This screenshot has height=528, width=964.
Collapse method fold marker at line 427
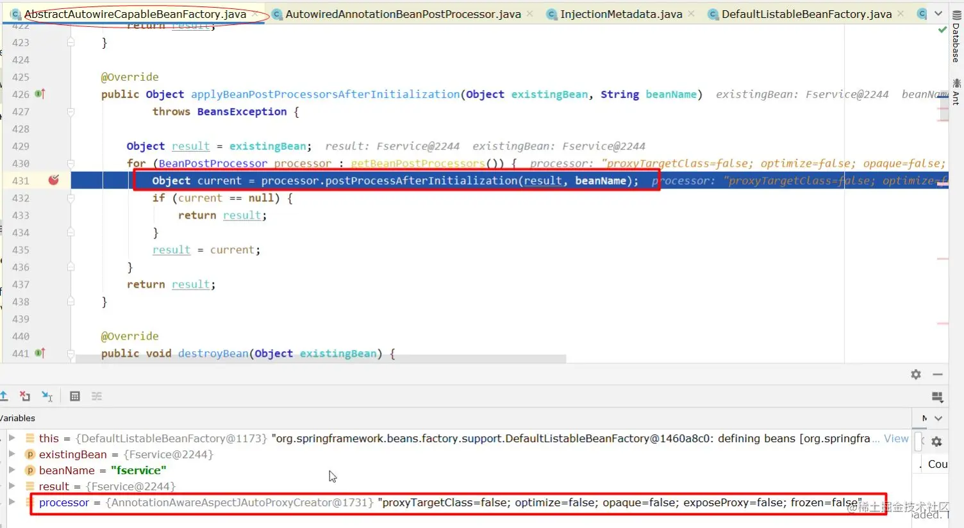pyautogui.click(x=71, y=111)
